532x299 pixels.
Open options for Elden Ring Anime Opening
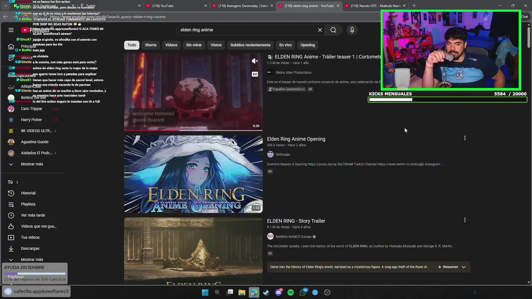(465, 138)
